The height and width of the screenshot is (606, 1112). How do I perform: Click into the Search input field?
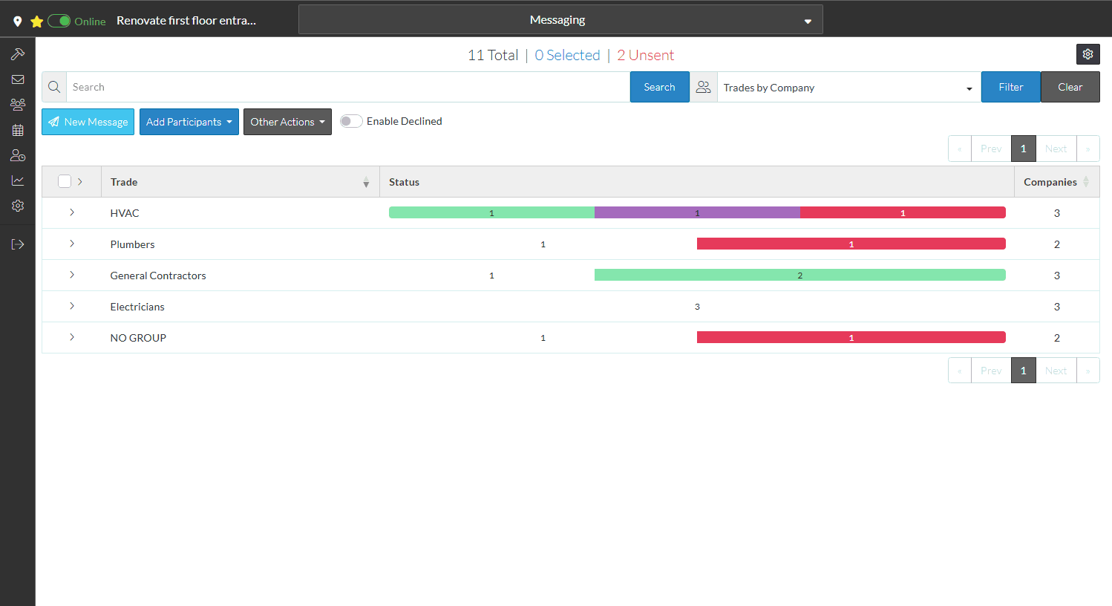click(x=348, y=87)
